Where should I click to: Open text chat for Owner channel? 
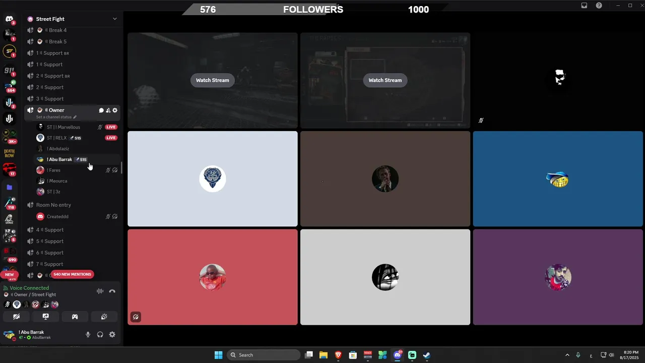click(x=101, y=110)
